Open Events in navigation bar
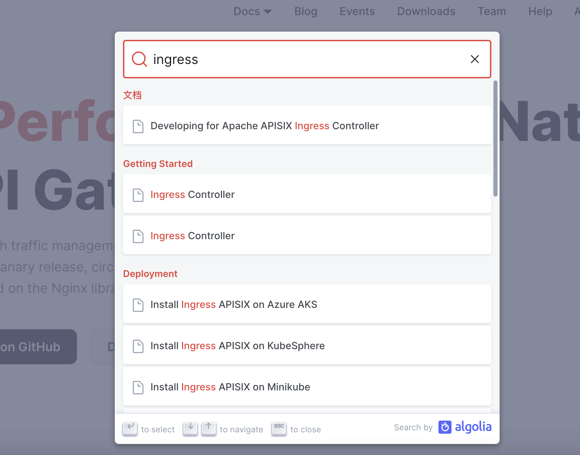This screenshot has height=455, width=580. pyautogui.click(x=357, y=11)
